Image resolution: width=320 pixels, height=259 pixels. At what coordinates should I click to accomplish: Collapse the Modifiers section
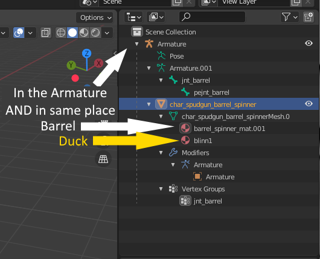161,153
